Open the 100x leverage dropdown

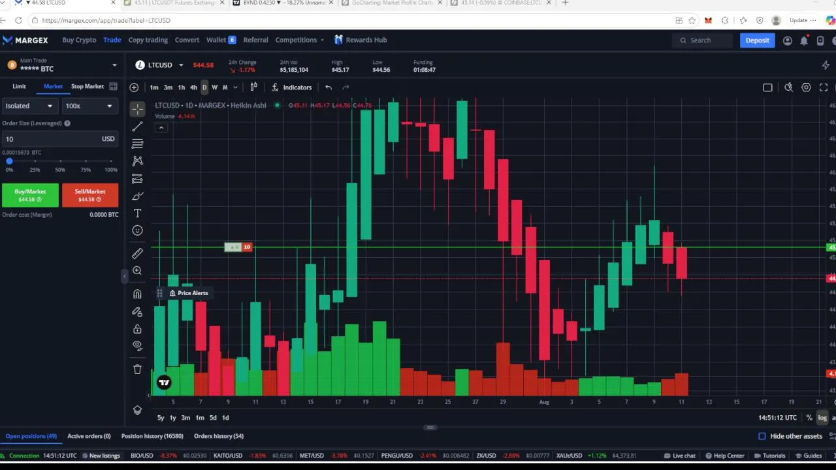[89, 106]
